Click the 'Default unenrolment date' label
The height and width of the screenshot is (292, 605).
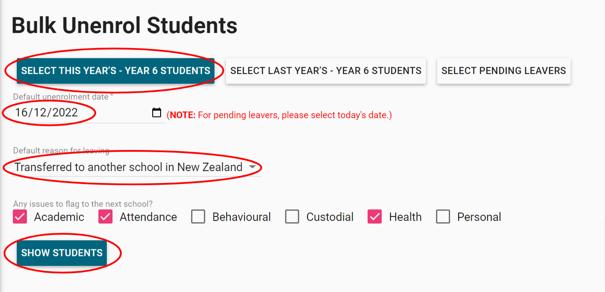(x=63, y=97)
